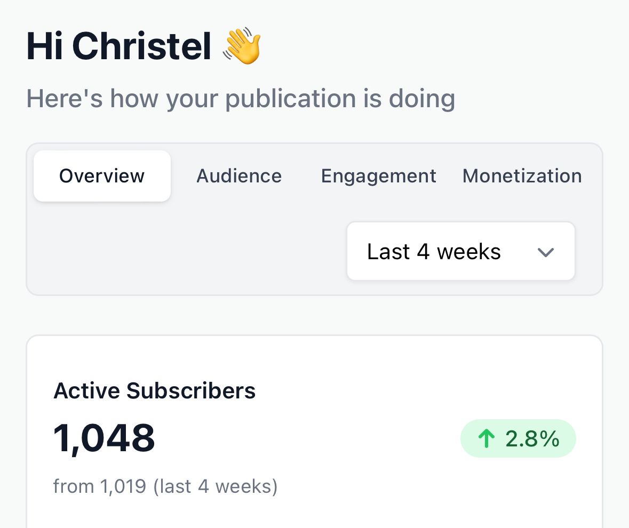629x528 pixels.
Task: Click the "from 1,019 (last 4 weeks)" text
Action: [165, 486]
